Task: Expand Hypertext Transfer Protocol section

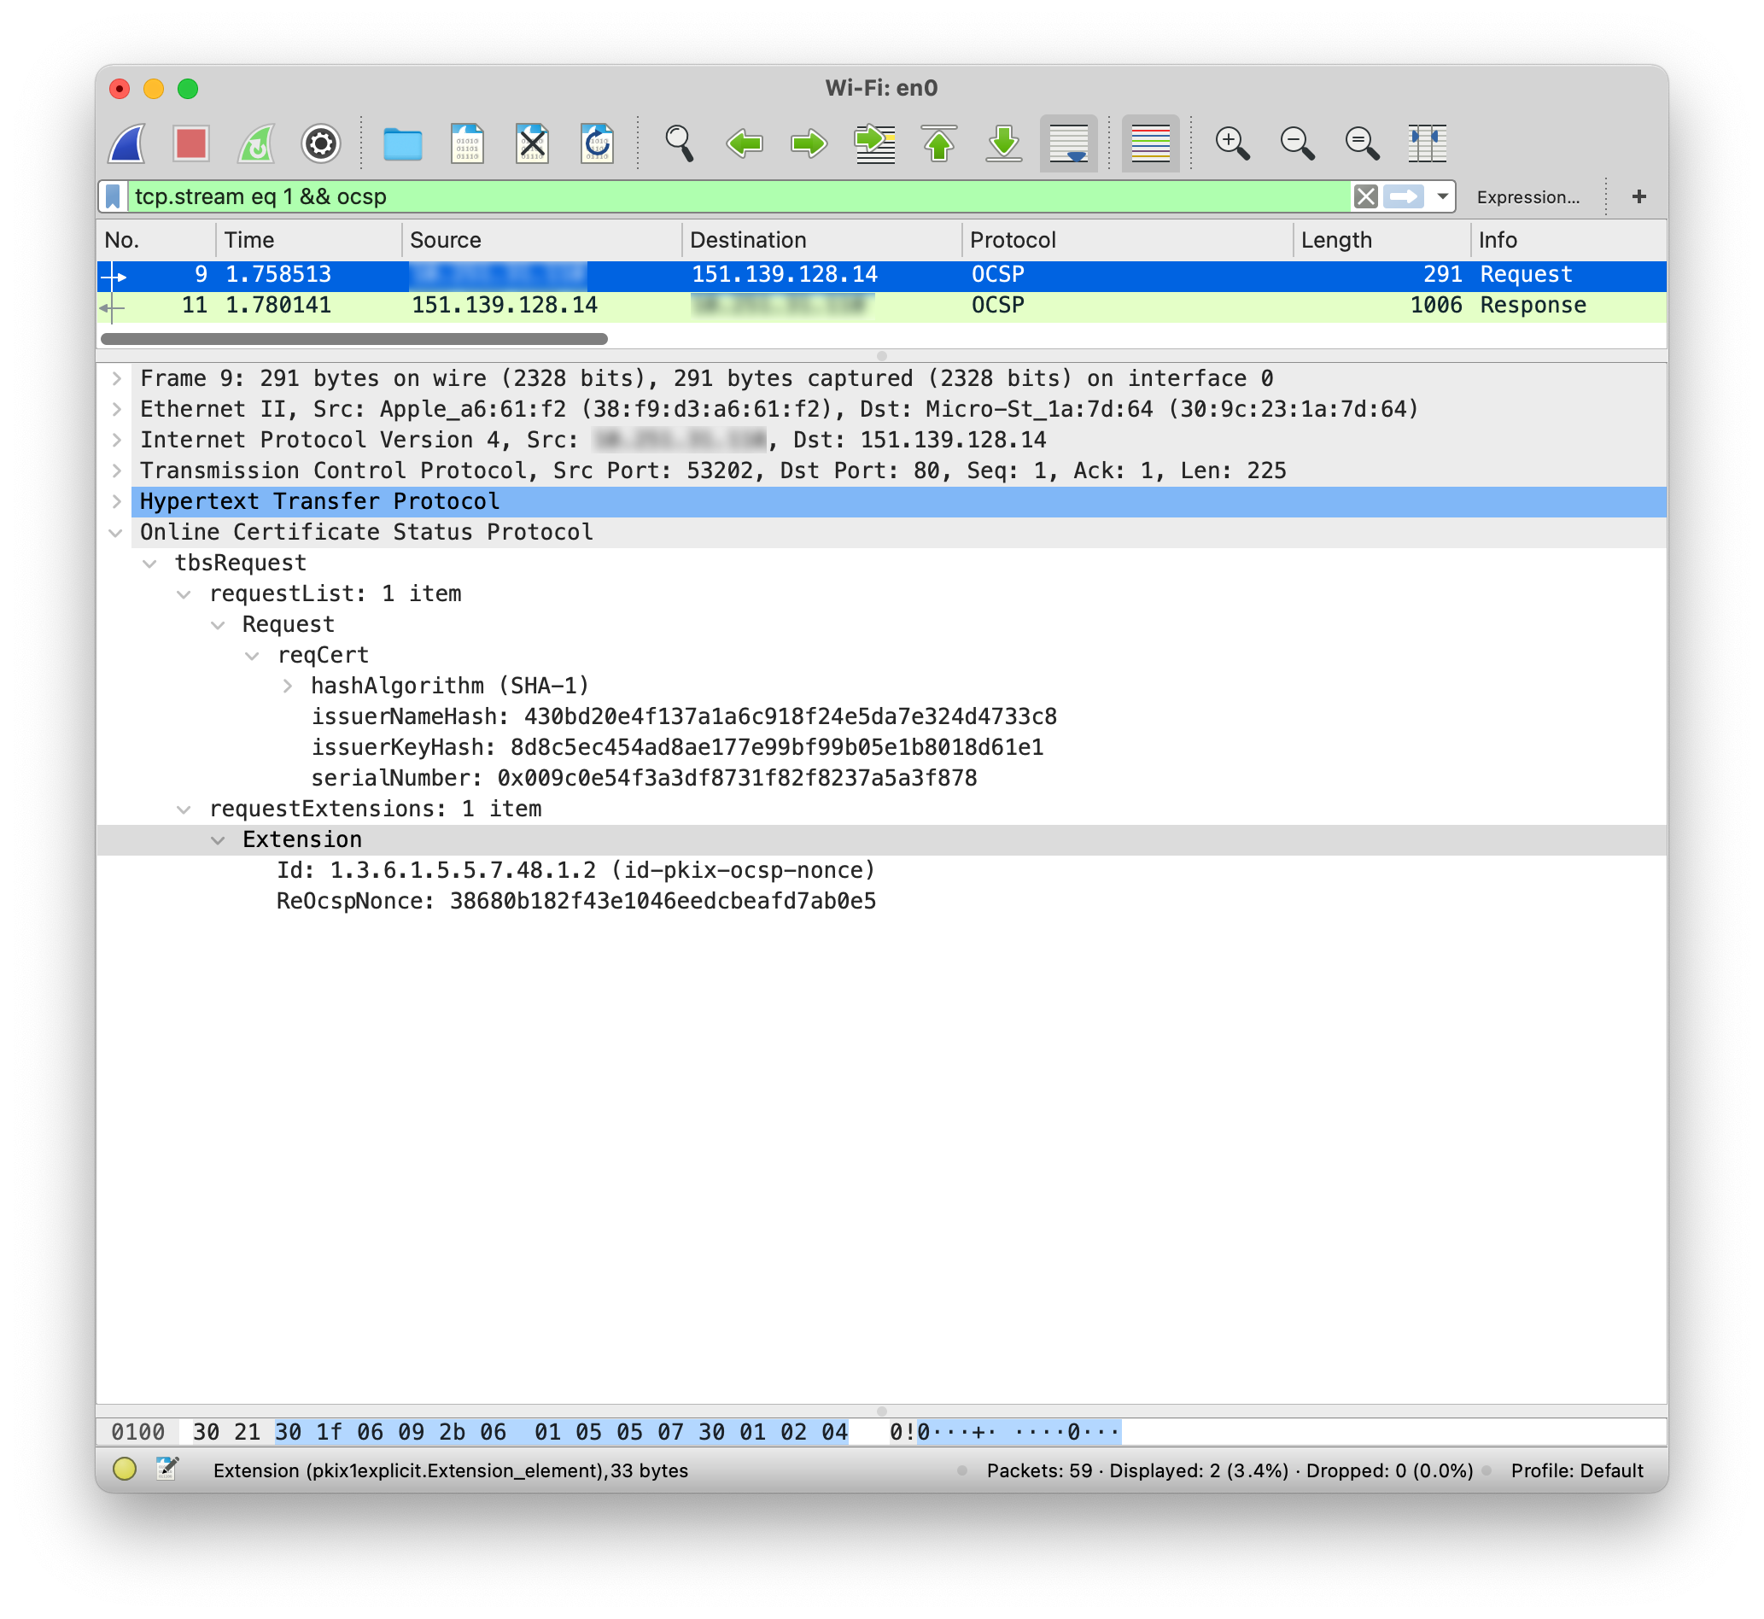Action: [x=116, y=501]
